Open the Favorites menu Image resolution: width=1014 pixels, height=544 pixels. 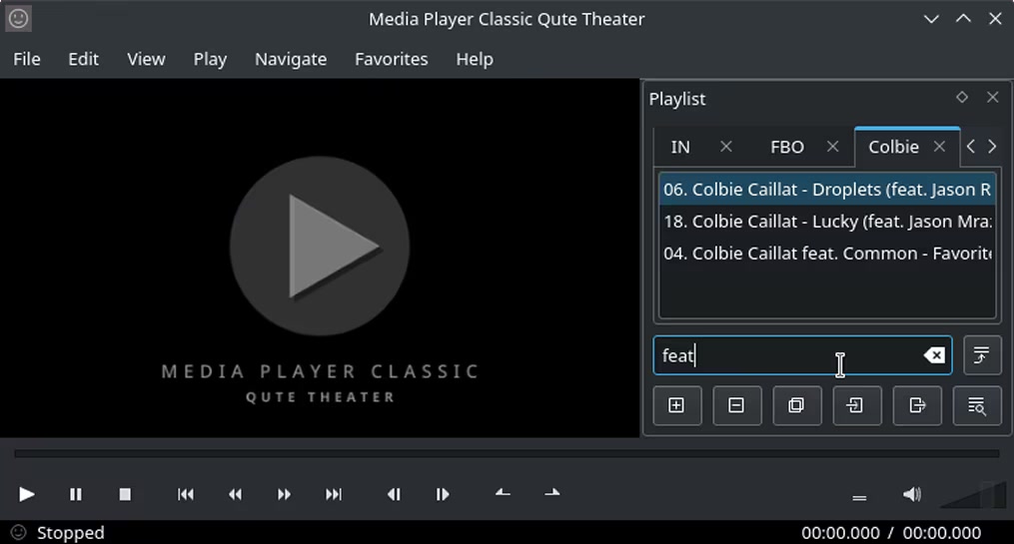pyautogui.click(x=391, y=59)
